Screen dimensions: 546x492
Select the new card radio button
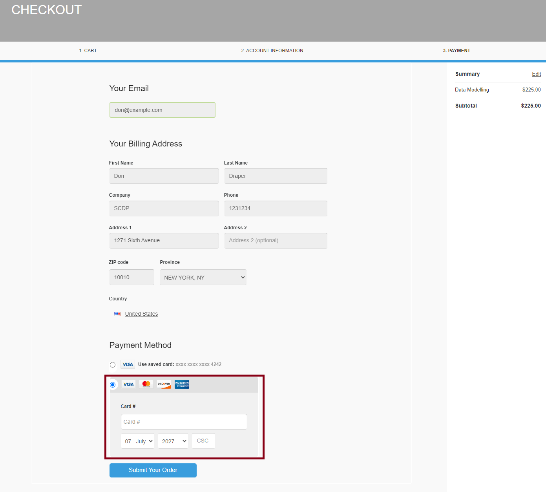point(113,385)
